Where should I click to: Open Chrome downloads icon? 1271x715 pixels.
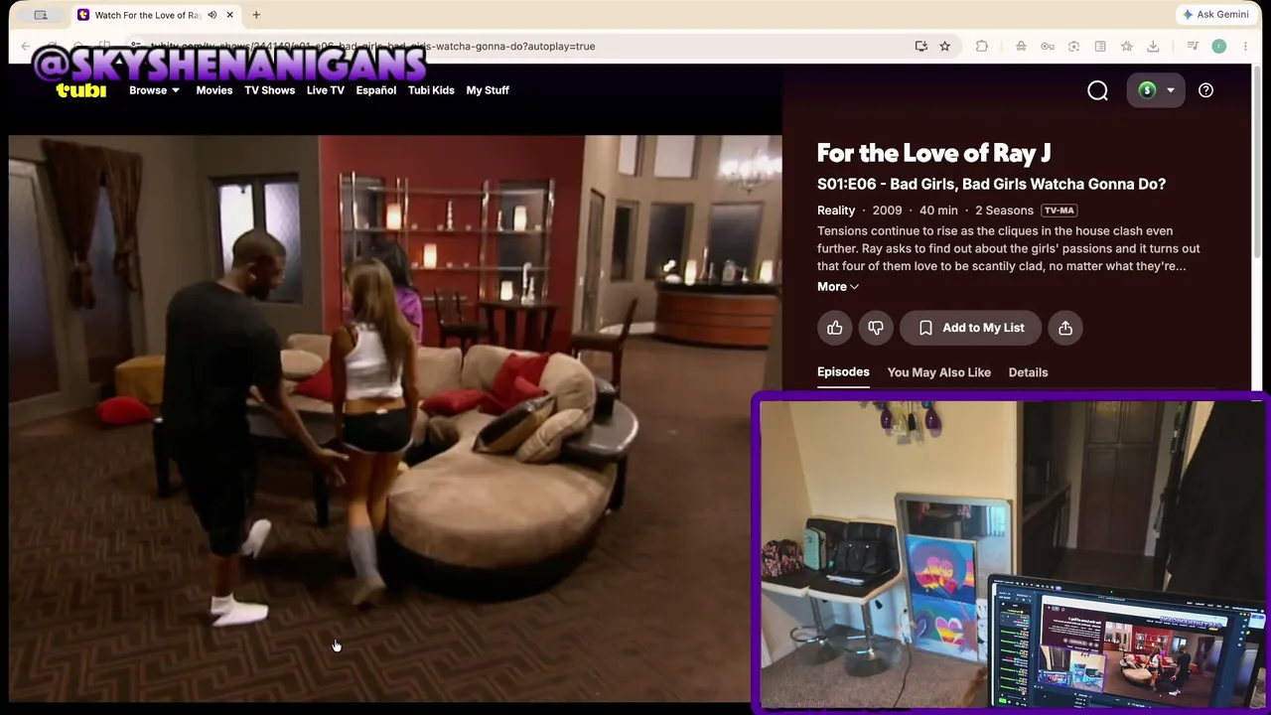1153,46
